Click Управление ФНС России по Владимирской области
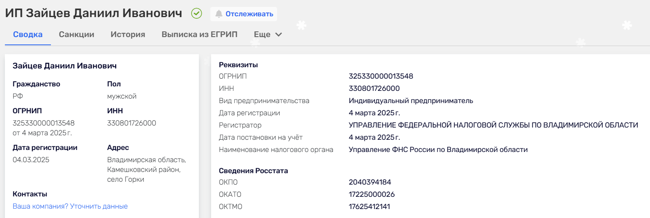The height and width of the screenshot is (218, 650). click(x=438, y=150)
